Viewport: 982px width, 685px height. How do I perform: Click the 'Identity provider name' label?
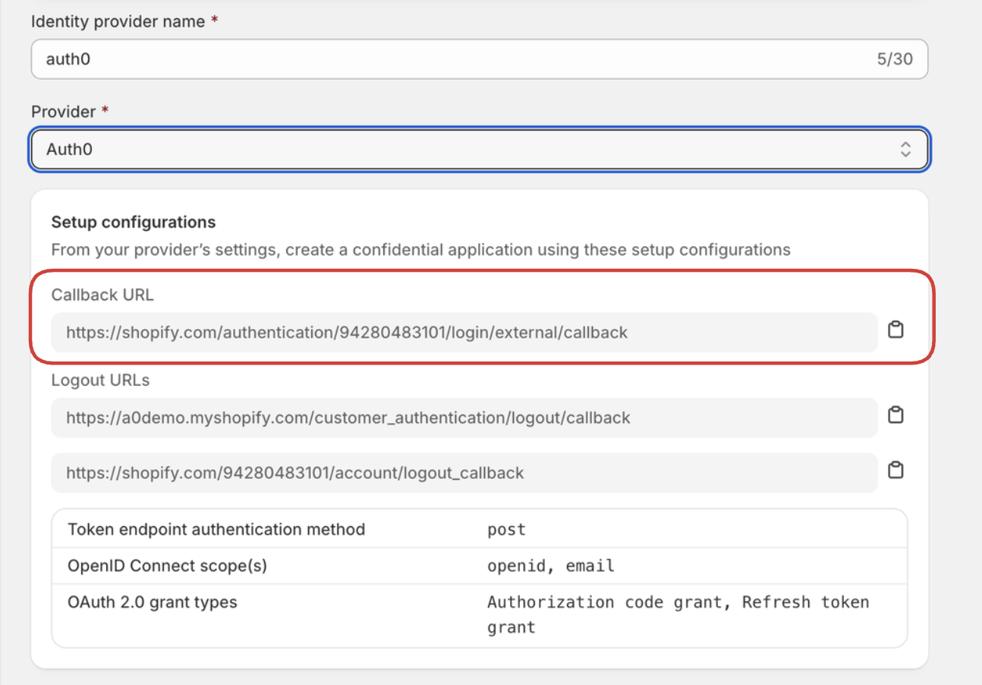tap(118, 22)
